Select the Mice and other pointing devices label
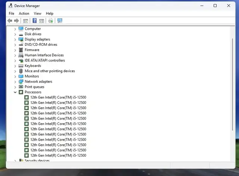239x176 pixels. pyautogui.click(x=50, y=71)
